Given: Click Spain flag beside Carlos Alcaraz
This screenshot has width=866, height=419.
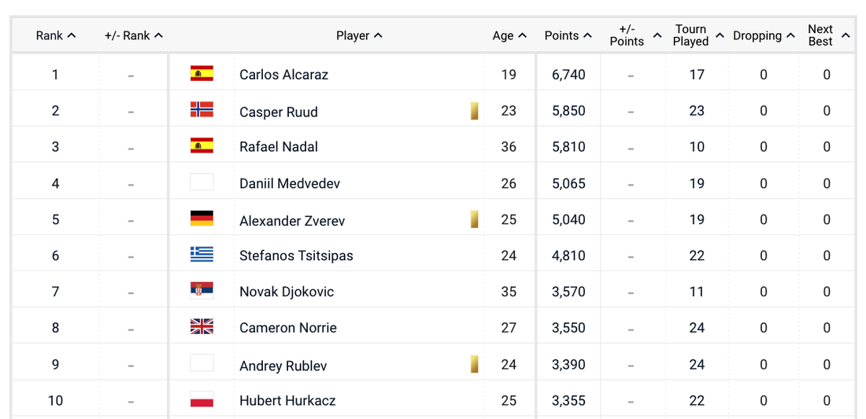Looking at the screenshot, I should click(202, 74).
